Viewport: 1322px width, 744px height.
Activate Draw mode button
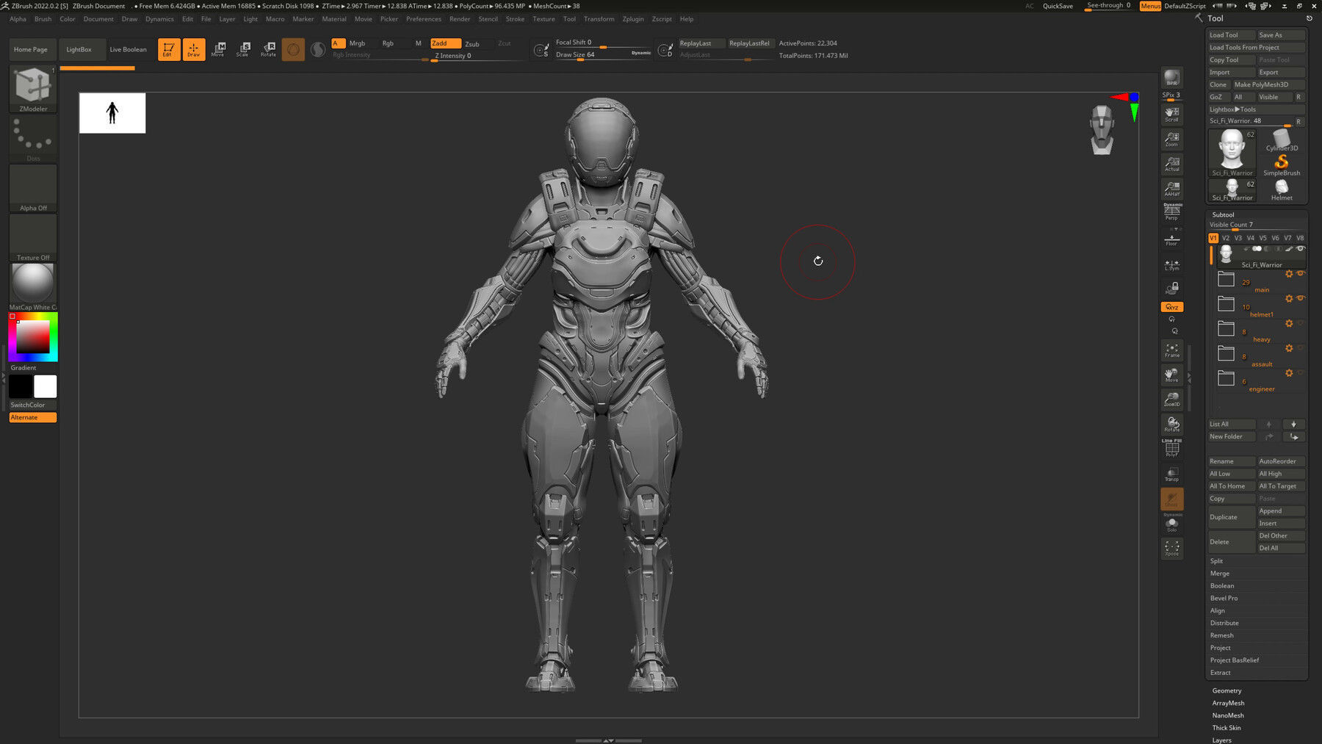click(x=194, y=49)
